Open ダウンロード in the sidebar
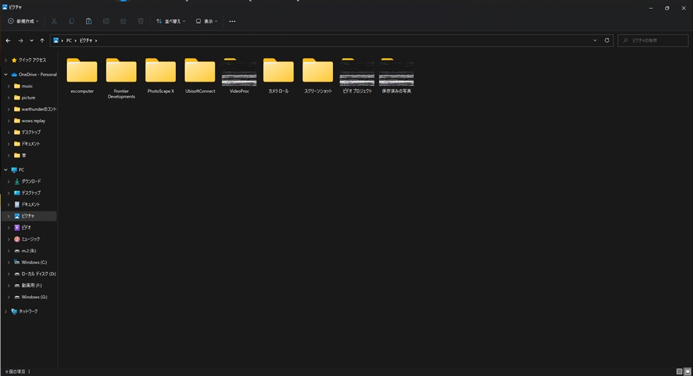 click(x=27, y=181)
